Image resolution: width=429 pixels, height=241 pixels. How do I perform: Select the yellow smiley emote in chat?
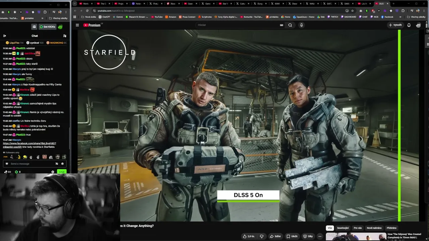25,157
